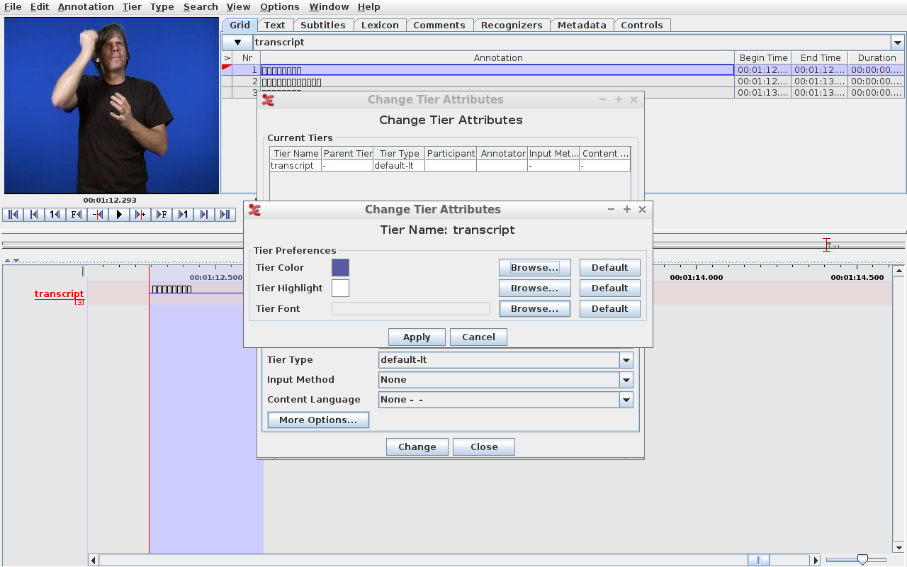Switch to the Comments tab
Image resolution: width=907 pixels, height=567 pixels.
pyautogui.click(x=439, y=25)
